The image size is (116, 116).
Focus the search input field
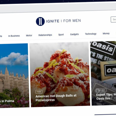113,20
